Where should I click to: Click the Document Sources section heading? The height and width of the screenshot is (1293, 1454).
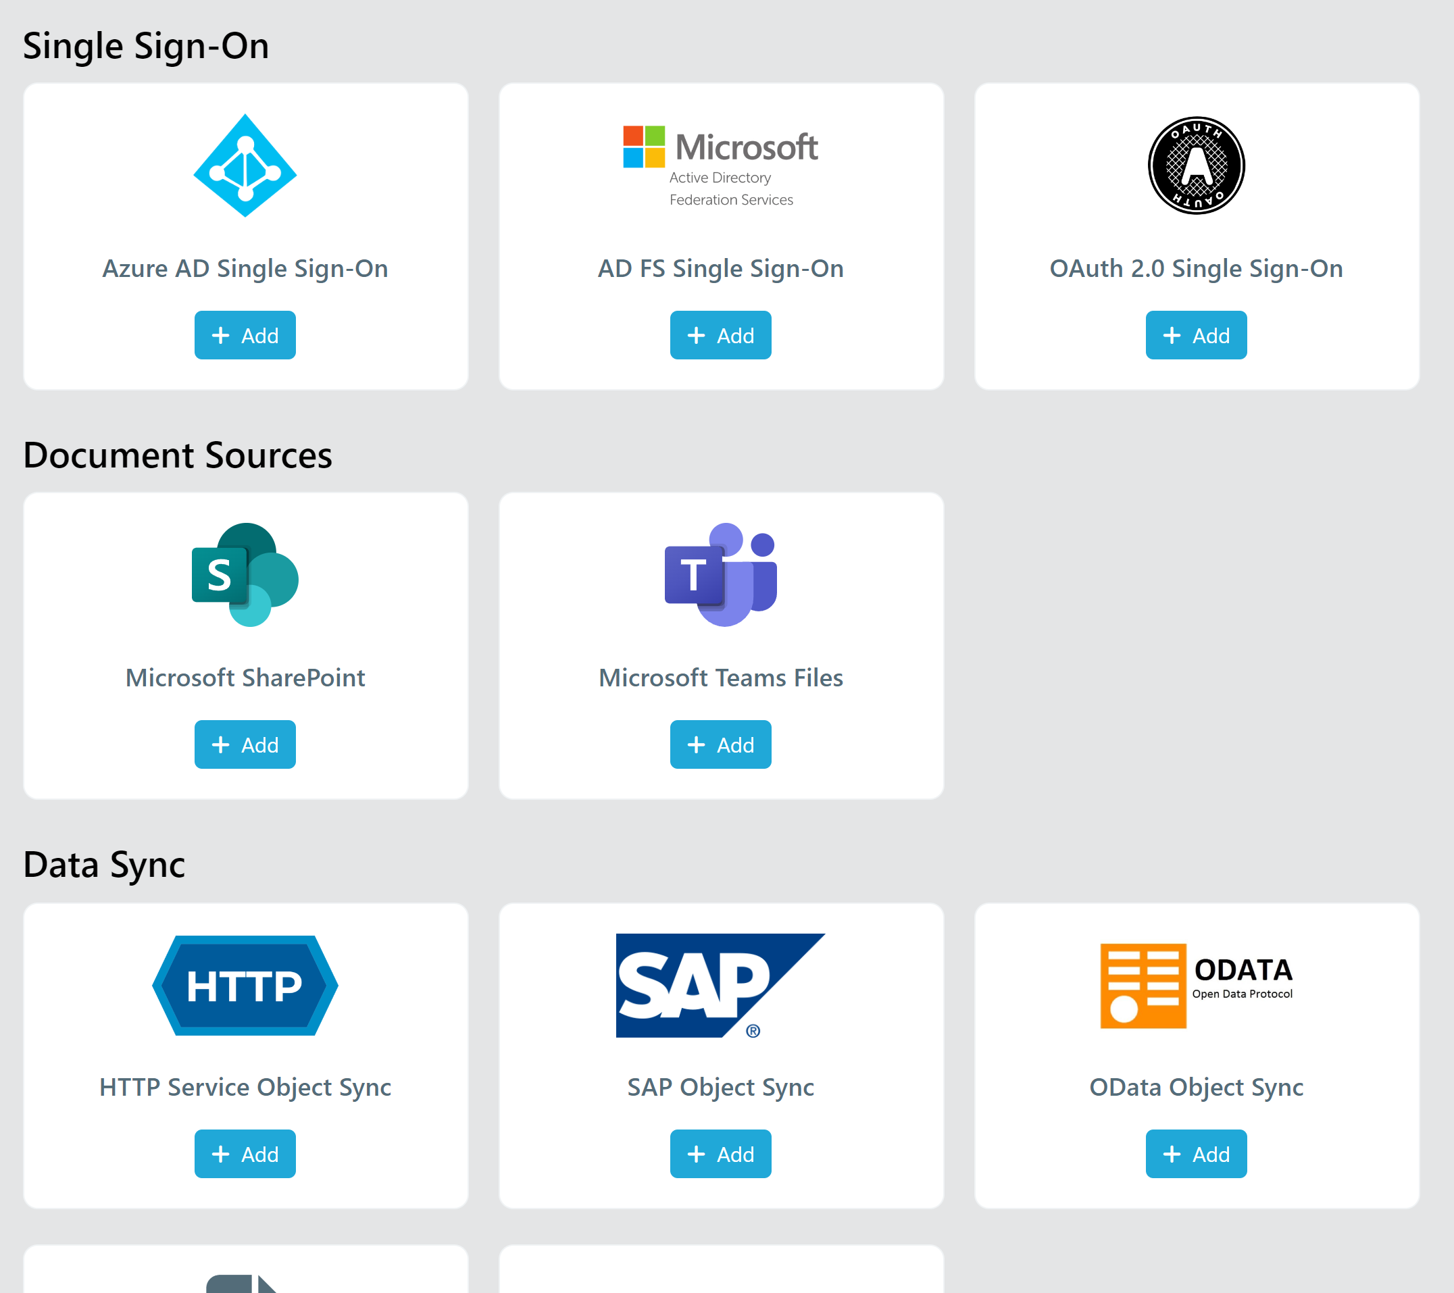click(178, 455)
